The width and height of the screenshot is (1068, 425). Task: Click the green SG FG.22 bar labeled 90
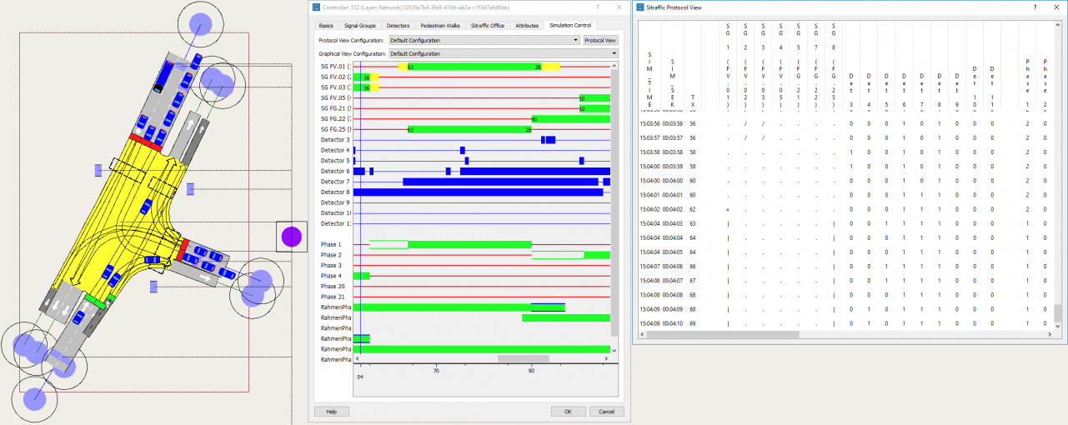(571, 119)
